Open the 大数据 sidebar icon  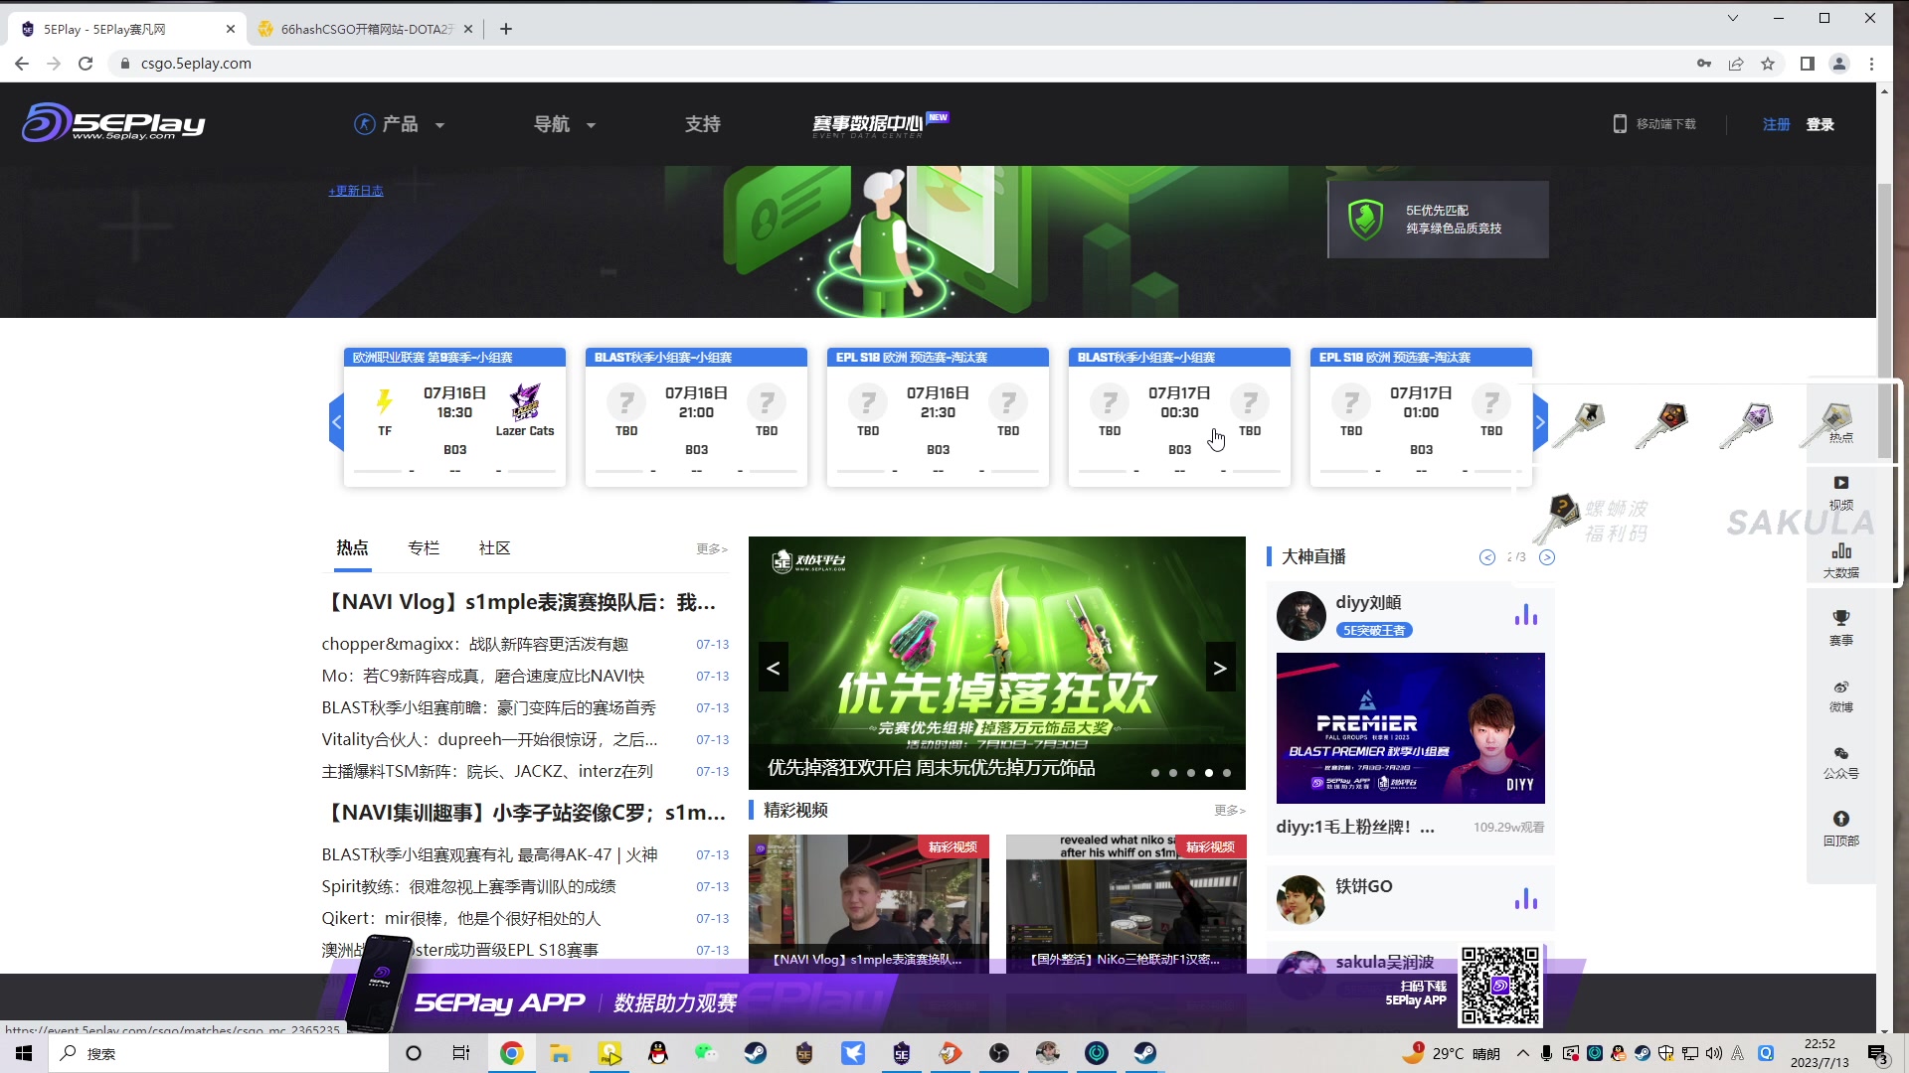pyautogui.click(x=1840, y=560)
